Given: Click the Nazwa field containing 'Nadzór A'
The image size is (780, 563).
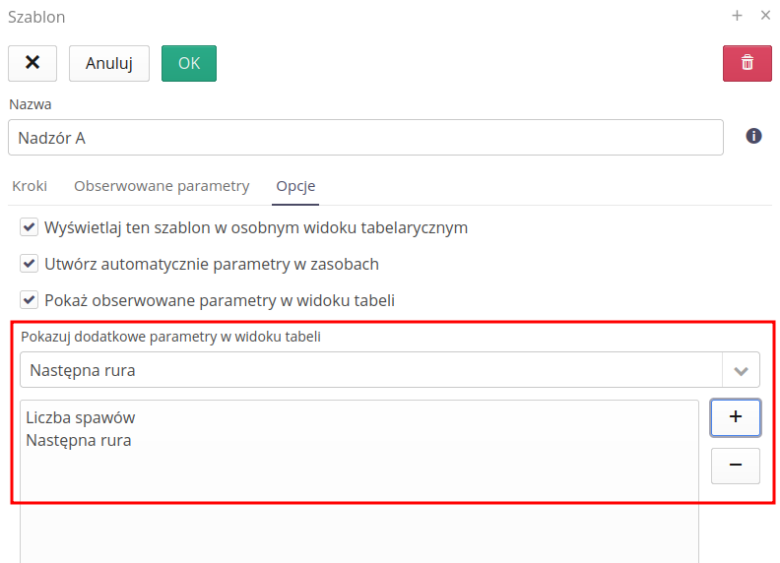Looking at the screenshot, I should tap(365, 138).
